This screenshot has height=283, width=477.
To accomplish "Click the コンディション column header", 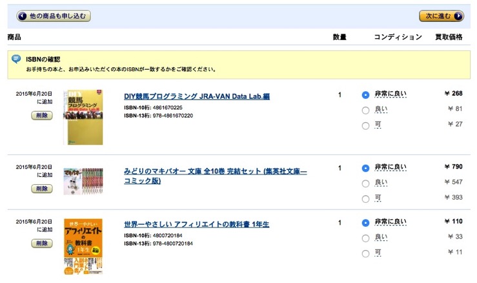I will pos(398,37).
